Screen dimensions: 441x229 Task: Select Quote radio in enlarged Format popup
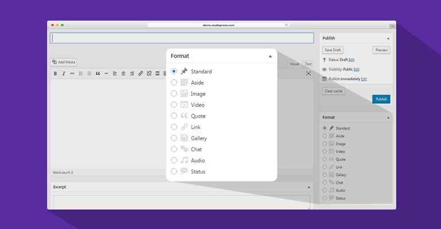(x=174, y=116)
